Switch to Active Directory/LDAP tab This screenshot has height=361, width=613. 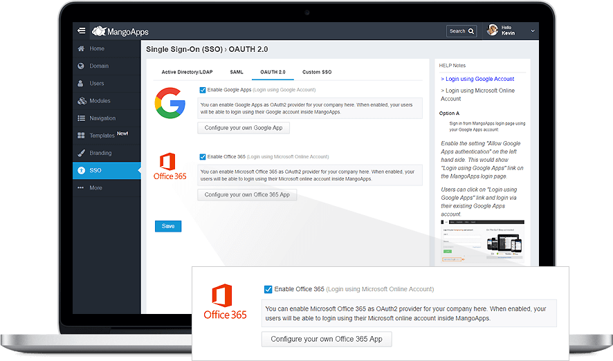tap(187, 73)
